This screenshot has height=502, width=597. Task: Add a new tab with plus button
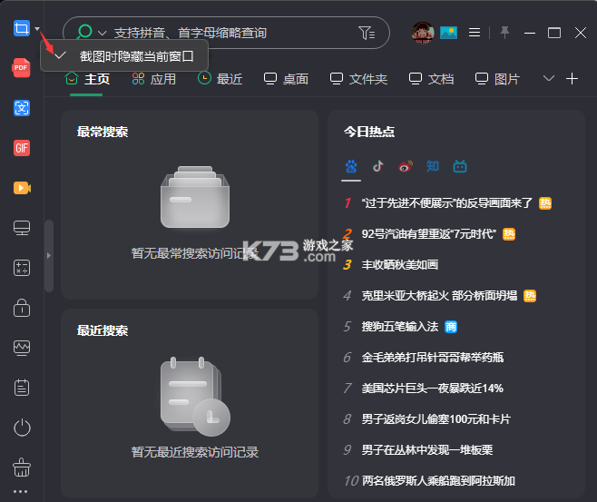[x=572, y=79]
